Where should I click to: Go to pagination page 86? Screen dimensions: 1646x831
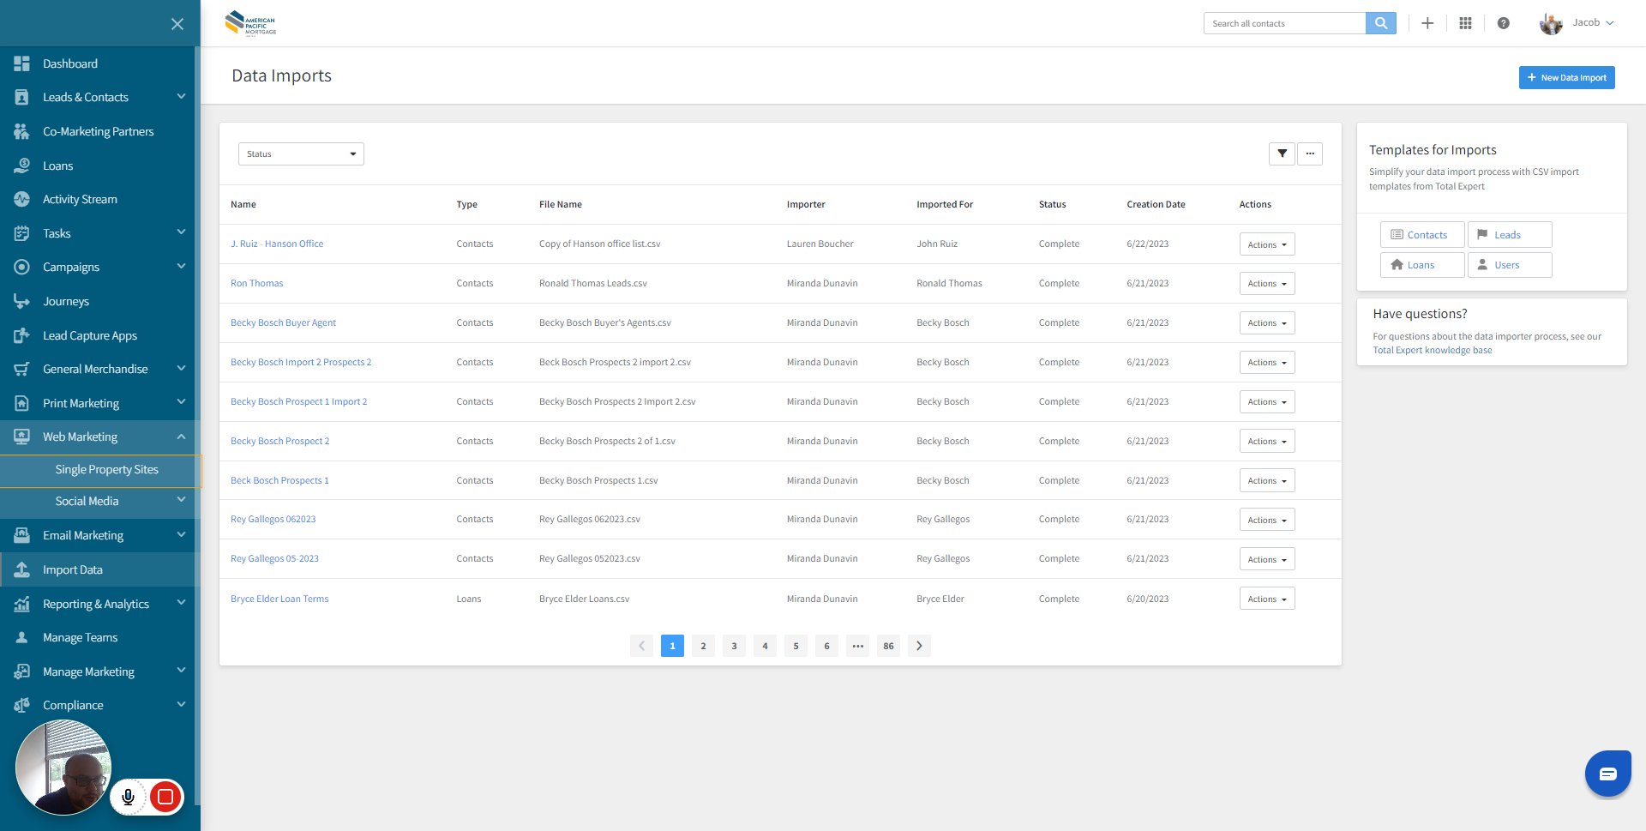(x=888, y=646)
